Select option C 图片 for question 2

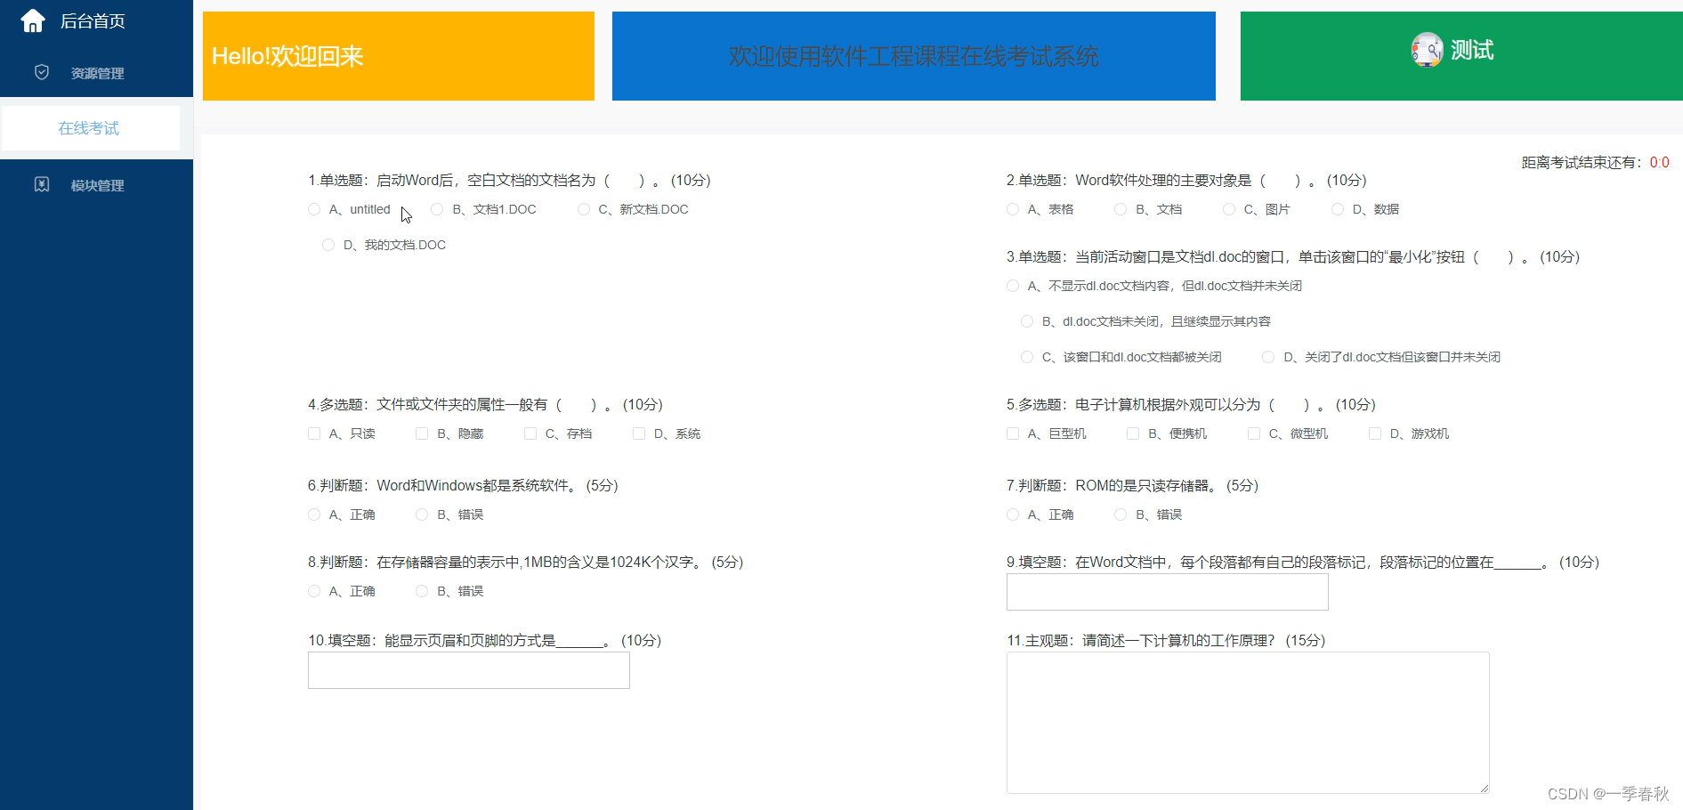(x=1230, y=209)
